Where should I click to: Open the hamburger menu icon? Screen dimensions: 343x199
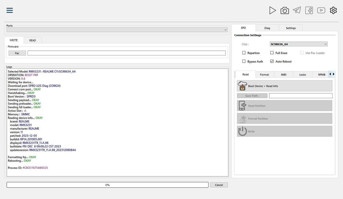pos(10,10)
